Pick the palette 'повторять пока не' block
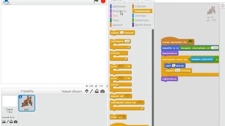 (127, 105)
